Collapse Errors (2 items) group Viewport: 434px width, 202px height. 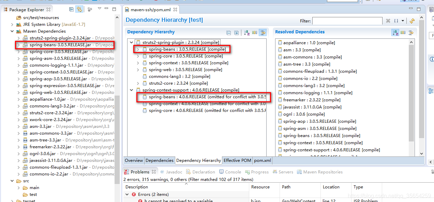click(x=128, y=195)
